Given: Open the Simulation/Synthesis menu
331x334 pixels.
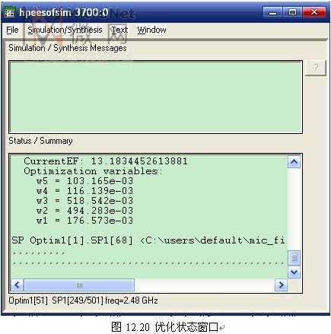Looking at the screenshot, I should tap(65, 30).
